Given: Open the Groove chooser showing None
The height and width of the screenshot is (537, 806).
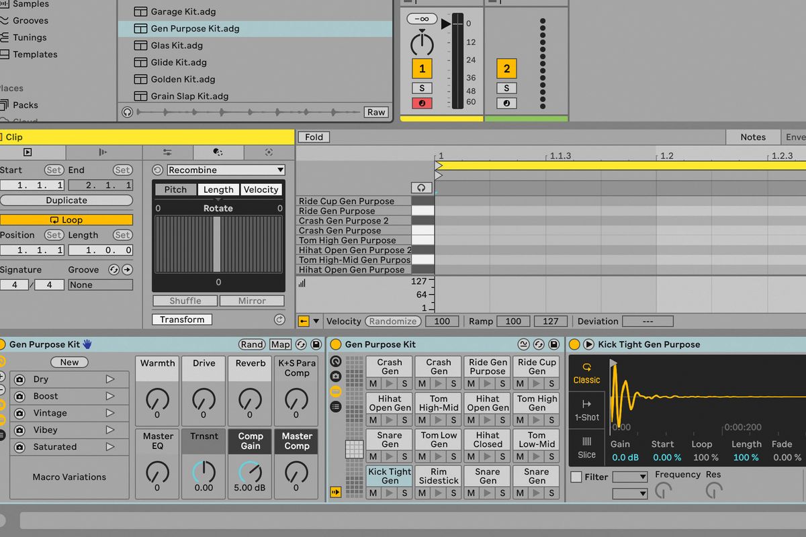Looking at the screenshot, I should (100, 284).
